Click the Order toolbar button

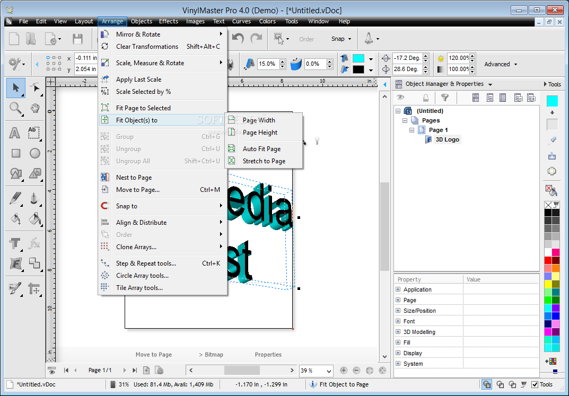(307, 39)
